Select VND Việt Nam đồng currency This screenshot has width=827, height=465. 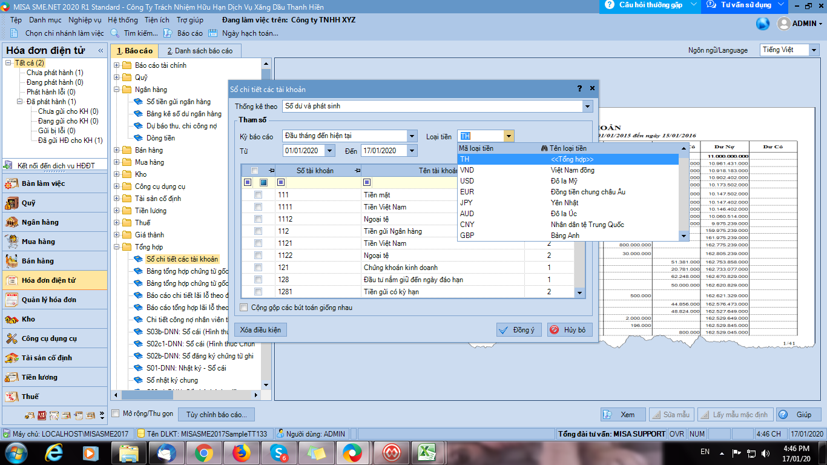pyautogui.click(x=568, y=170)
